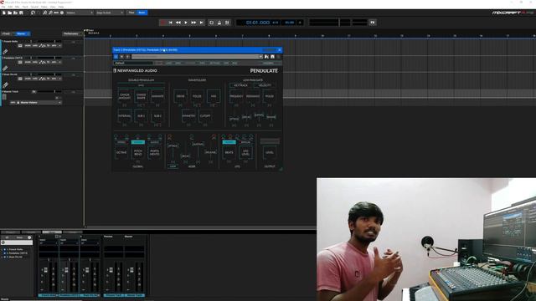The image size is (536, 301).
Task: Click the Zoom Out magnifier icon
Action: [50, 13]
